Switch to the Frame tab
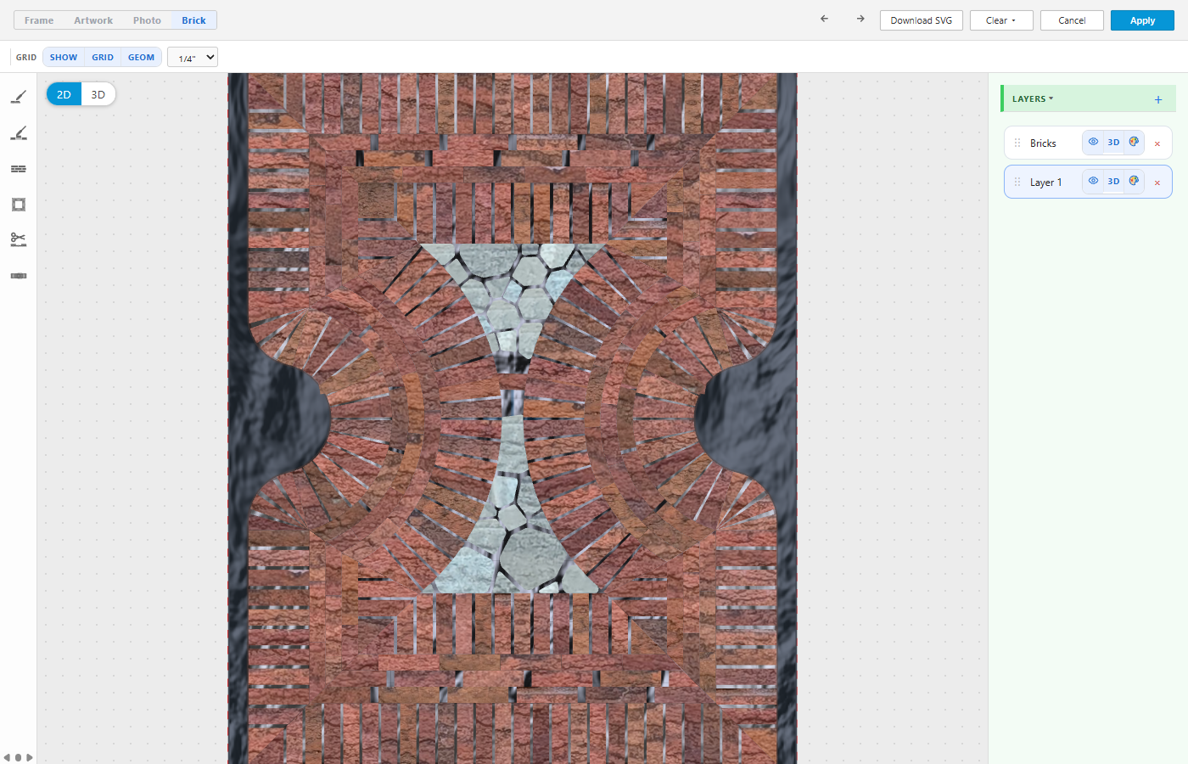 click(x=39, y=20)
